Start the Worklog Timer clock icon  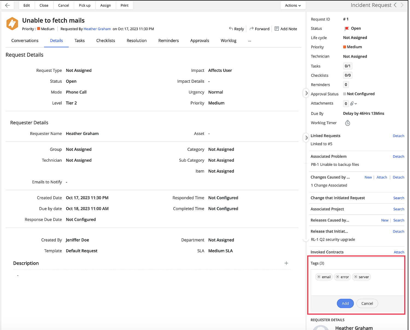[347, 123]
